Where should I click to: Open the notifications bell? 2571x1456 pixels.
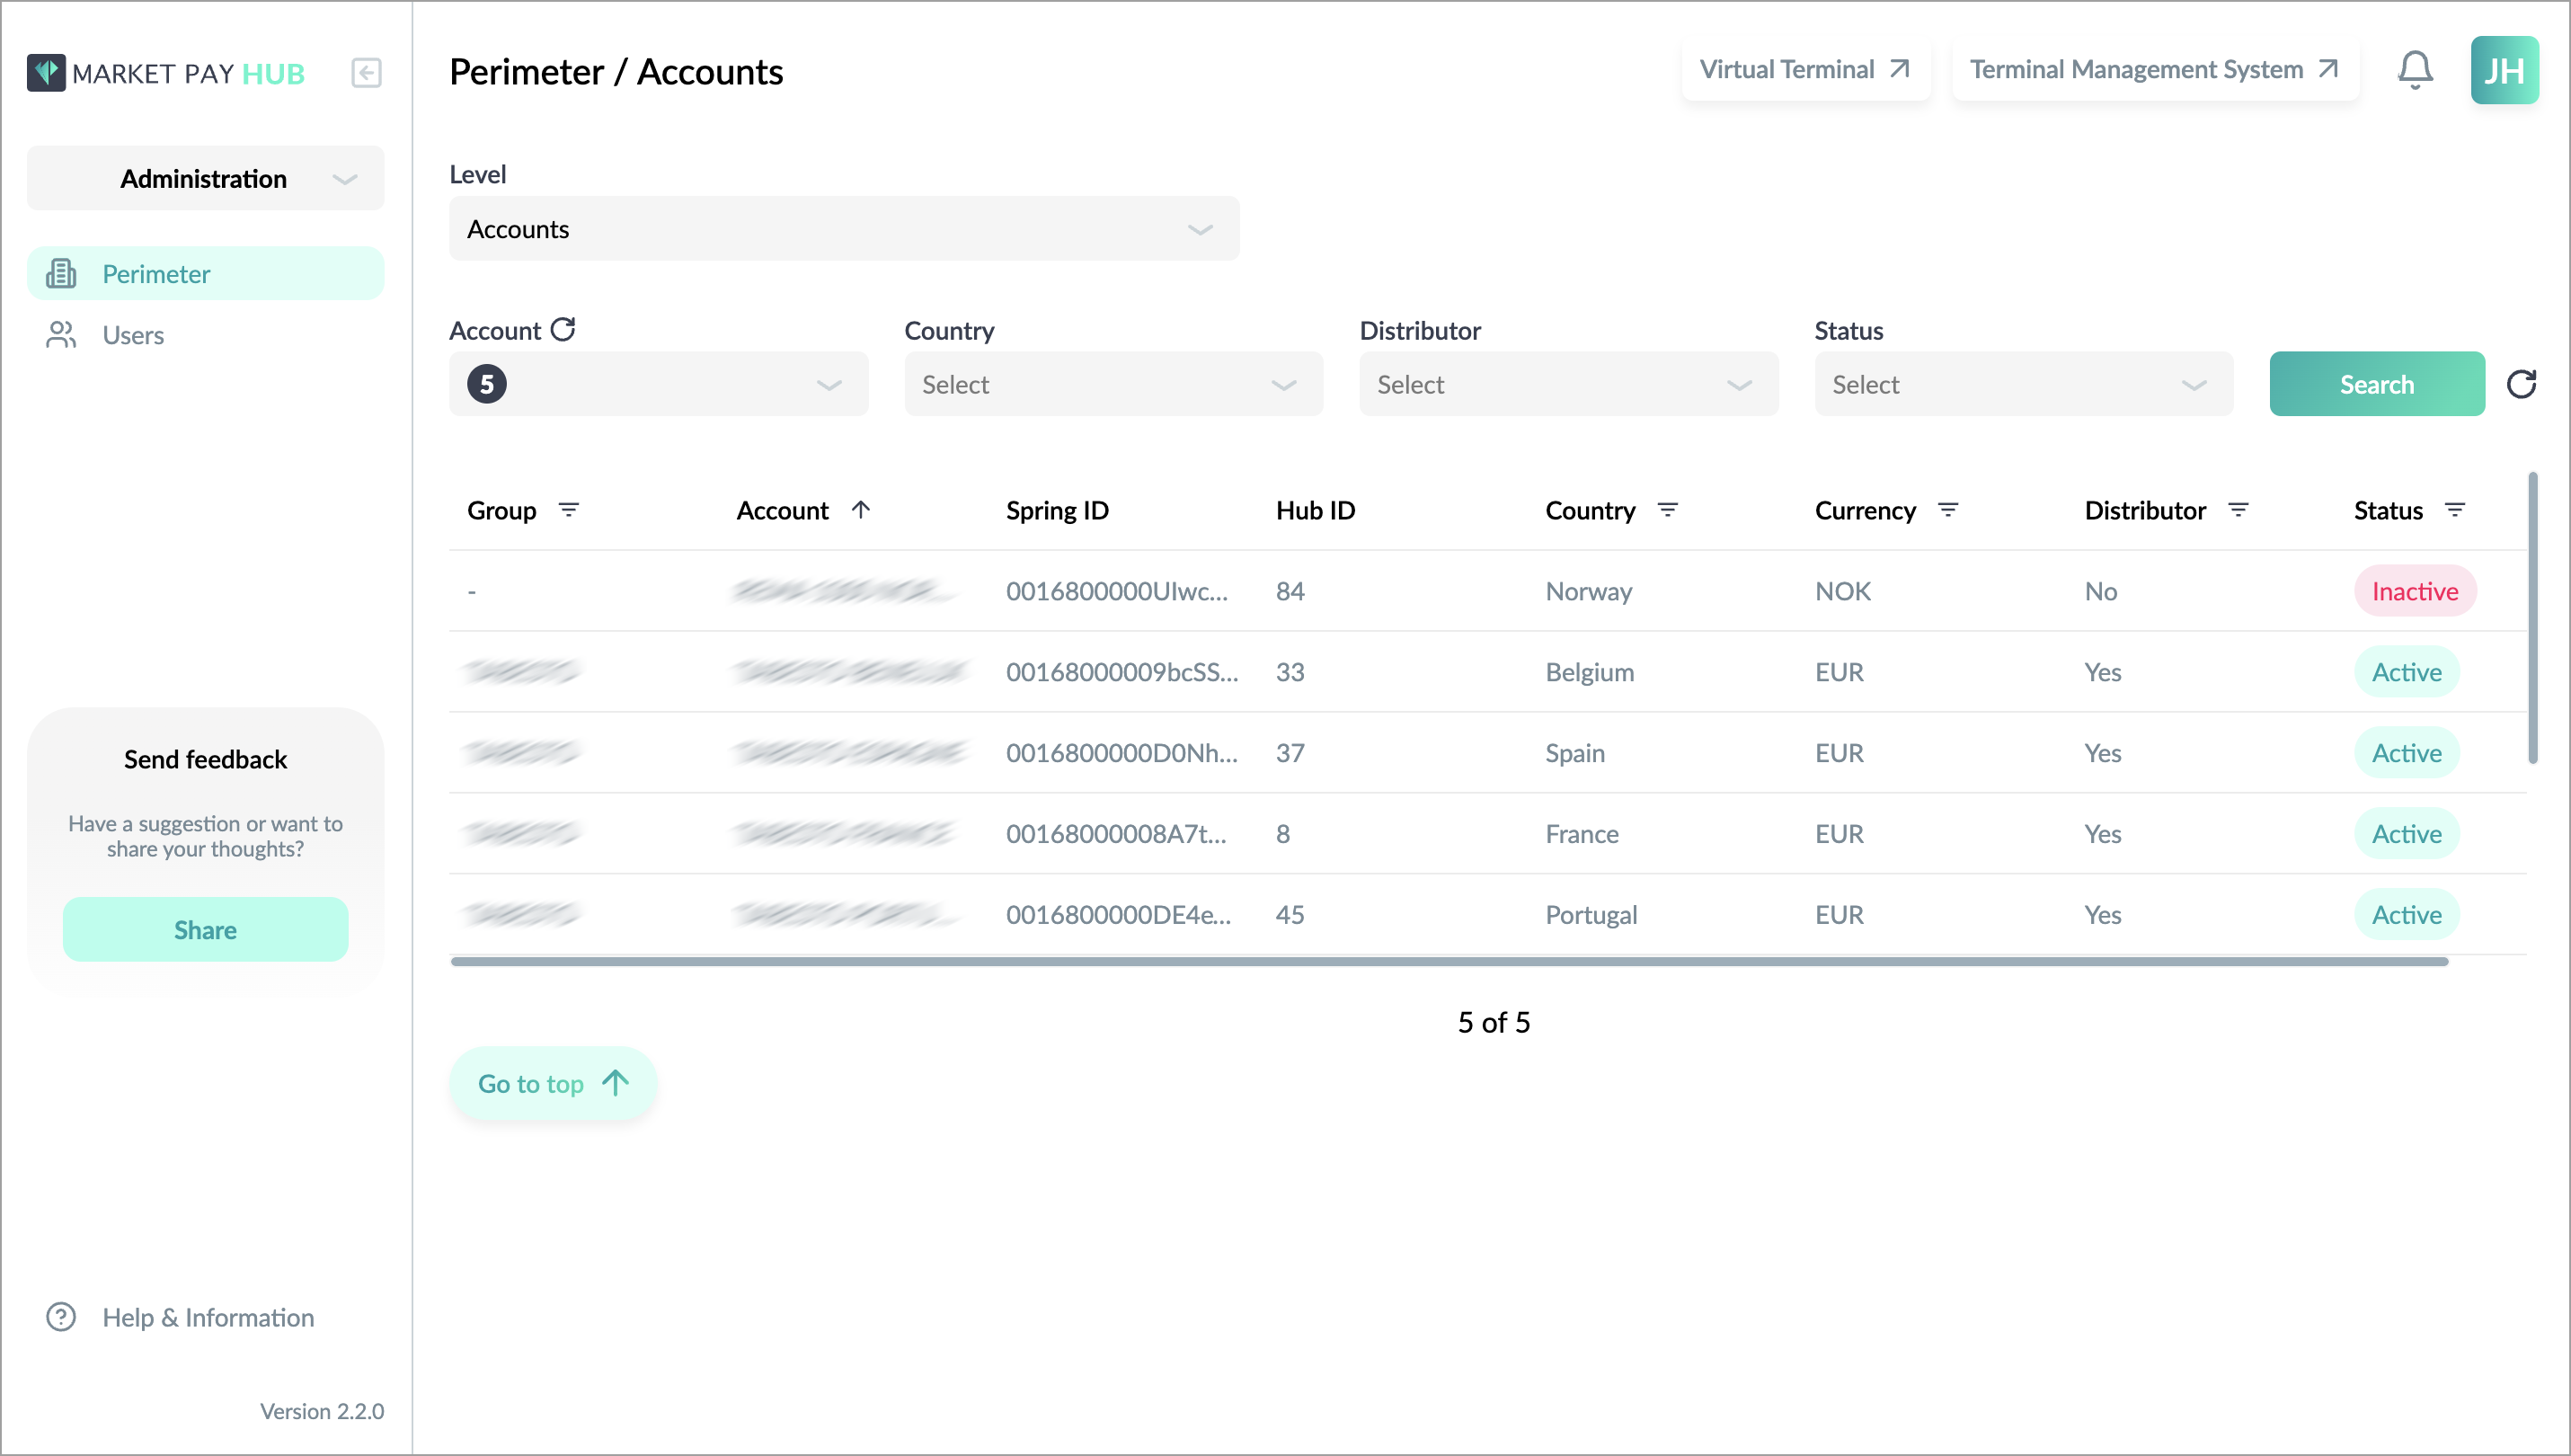2415,70
